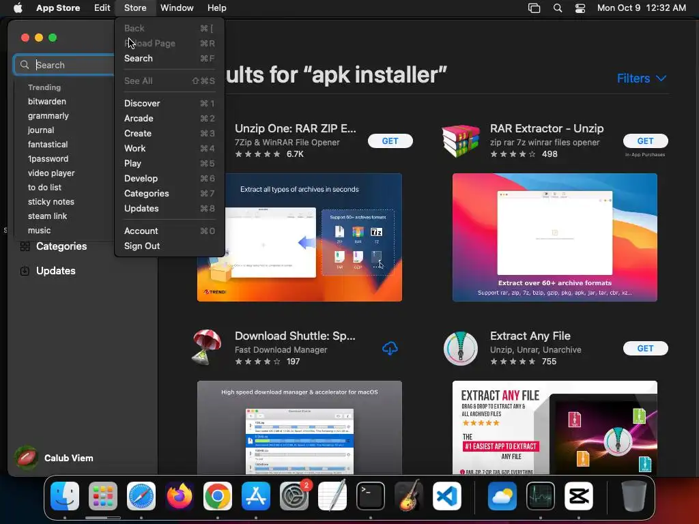Viewport: 699px width, 524px height.
Task: Open the Calub Viem account name
Action: point(69,458)
